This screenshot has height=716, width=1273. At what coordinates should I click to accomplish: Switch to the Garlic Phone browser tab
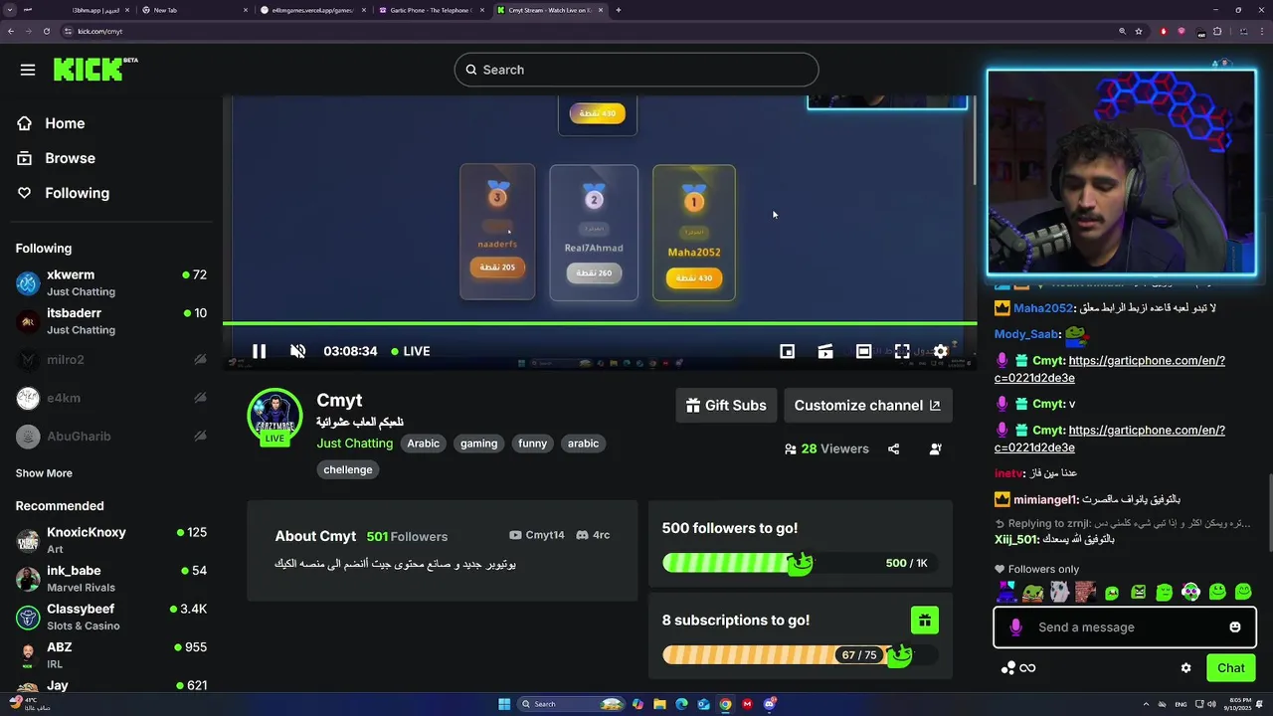coord(432,10)
